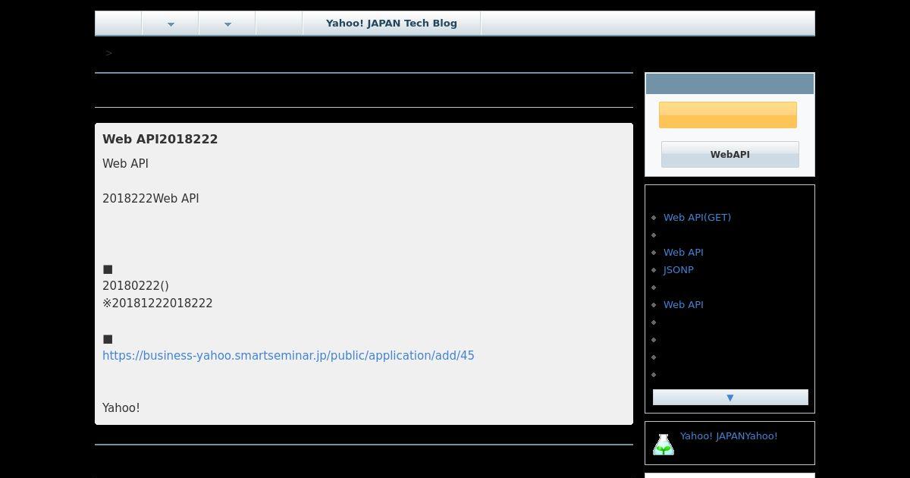
Task: Click the green flask lab icon
Action: [x=664, y=445]
